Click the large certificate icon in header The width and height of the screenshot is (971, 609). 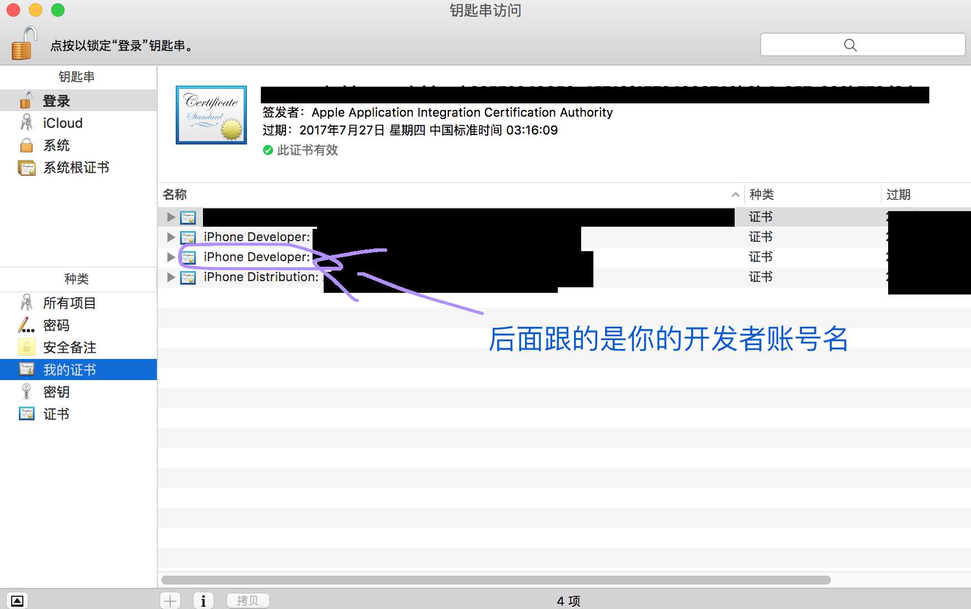click(x=211, y=115)
